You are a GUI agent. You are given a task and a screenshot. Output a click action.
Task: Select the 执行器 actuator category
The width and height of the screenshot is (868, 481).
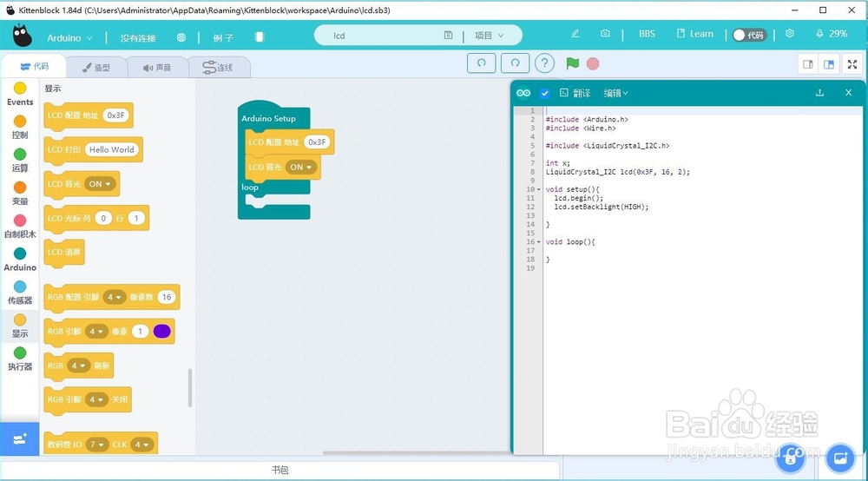(x=20, y=359)
